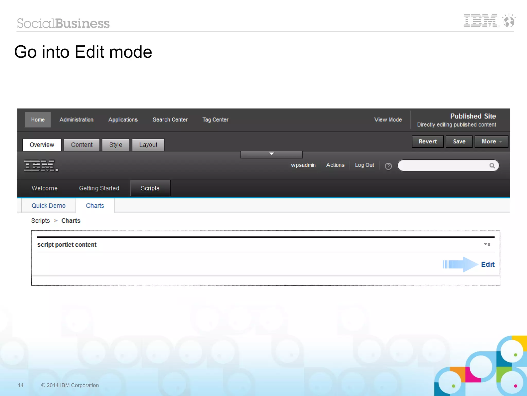Viewport: 527px width, 396px height.
Task: Select the Layout toolbar tab
Action: pyautogui.click(x=148, y=145)
